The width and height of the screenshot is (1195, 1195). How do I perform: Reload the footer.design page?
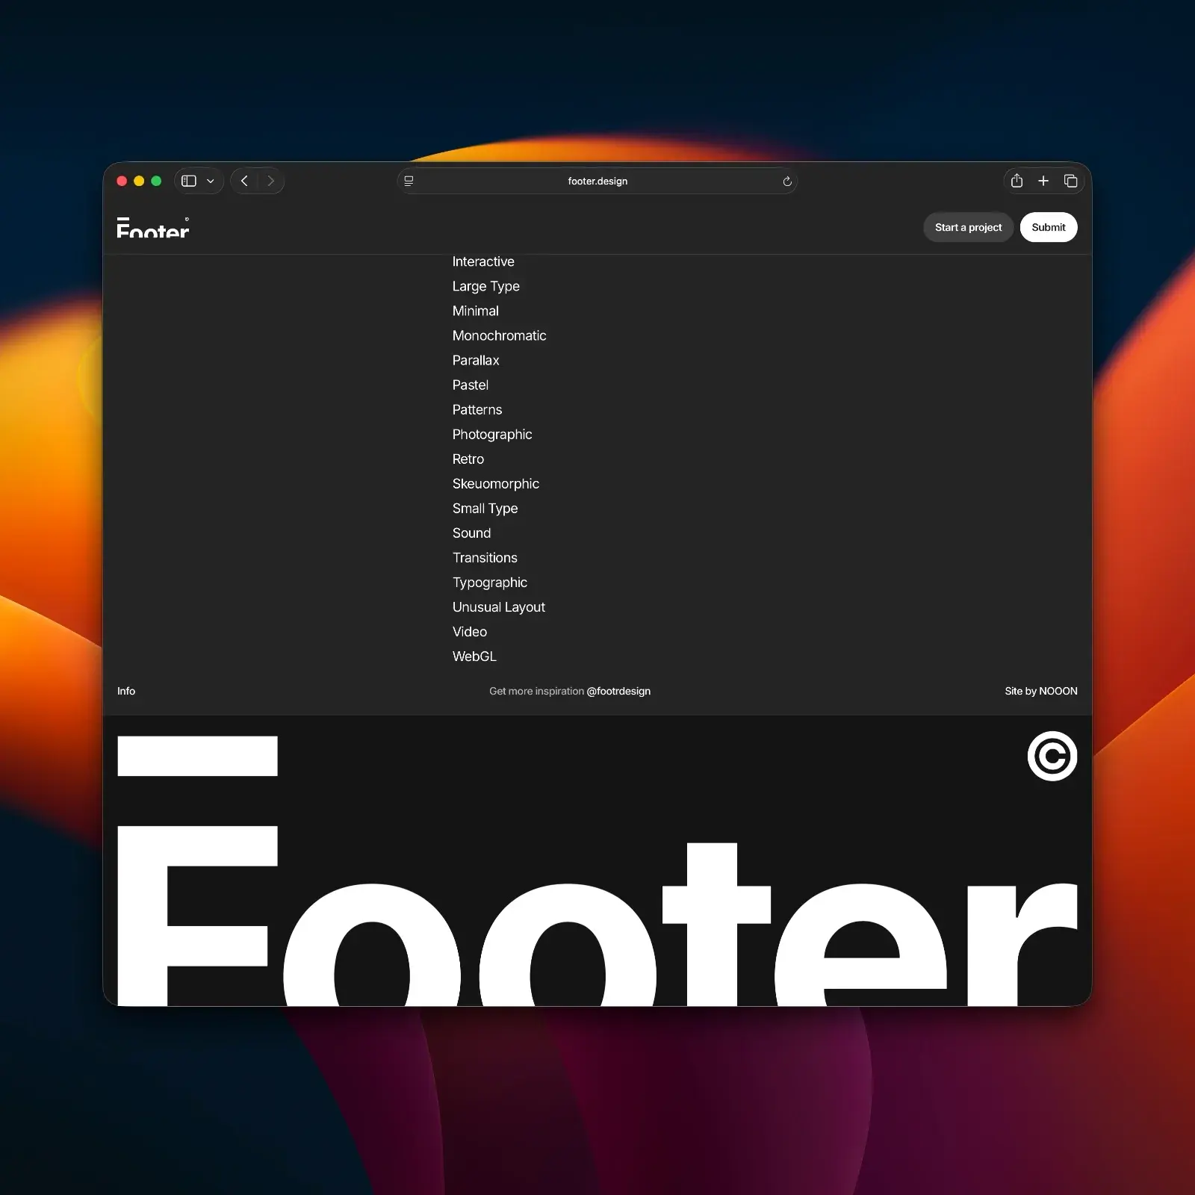coord(786,181)
